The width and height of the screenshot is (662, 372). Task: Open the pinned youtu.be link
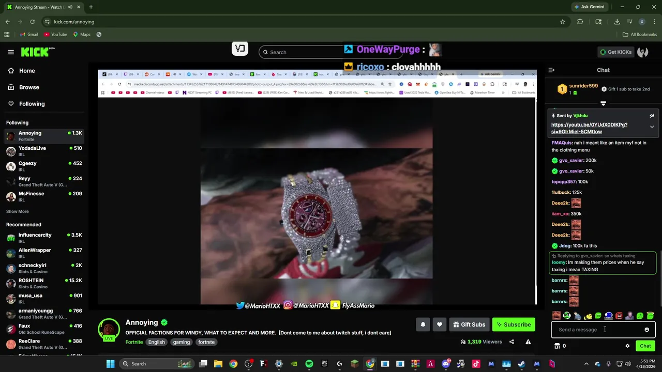pos(589,128)
